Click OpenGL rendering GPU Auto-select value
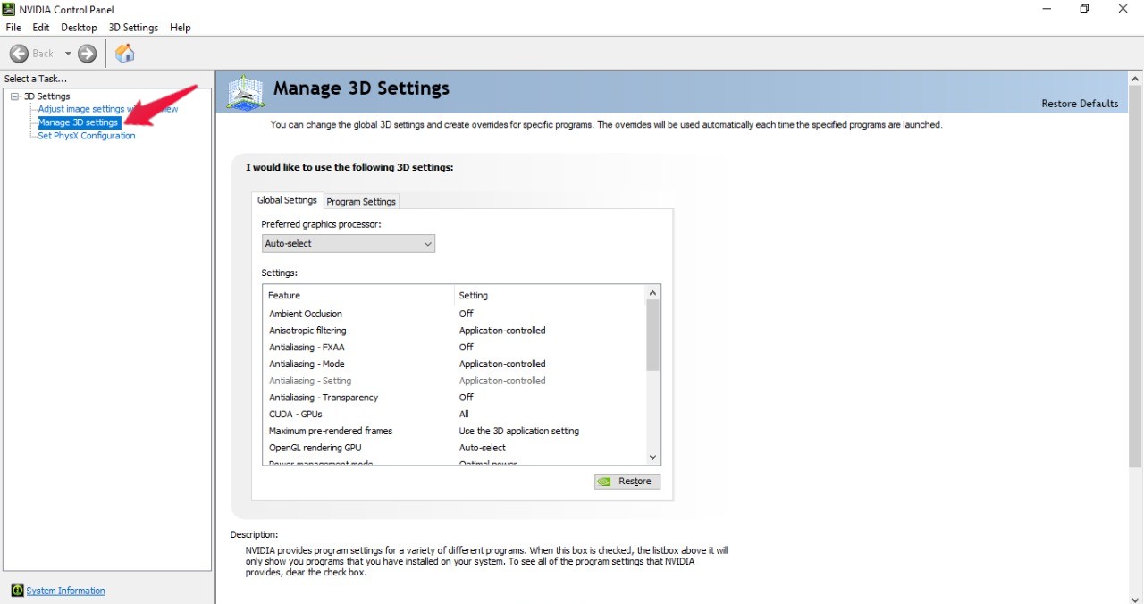Screen dimensions: 1144x604 pos(483,448)
